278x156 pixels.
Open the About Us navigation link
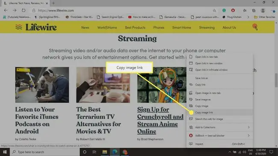pyautogui.click(x=229, y=27)
